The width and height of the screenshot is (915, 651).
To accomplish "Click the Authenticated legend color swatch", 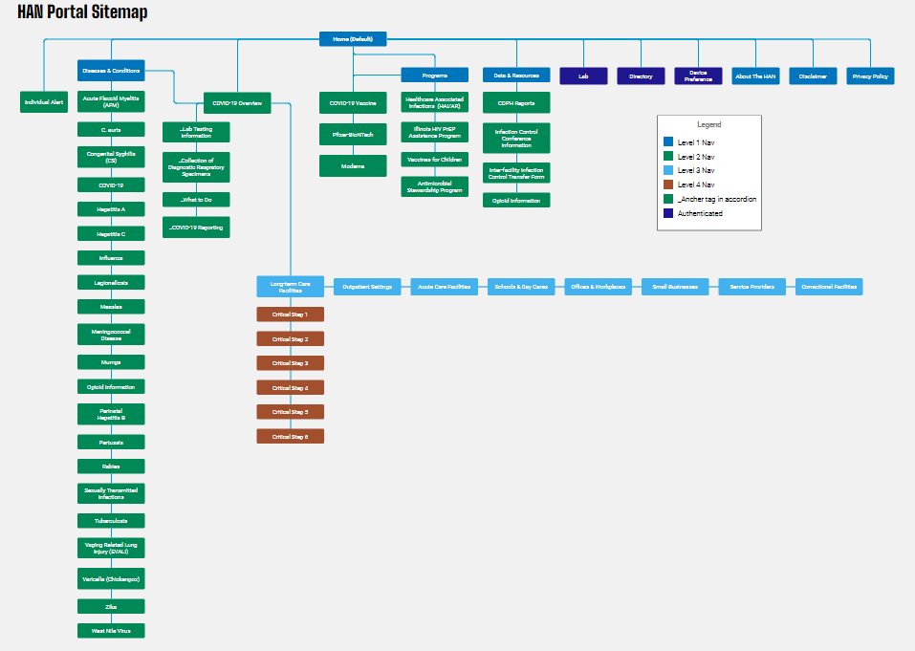I will pyautogui.click(x=668, y=213).
